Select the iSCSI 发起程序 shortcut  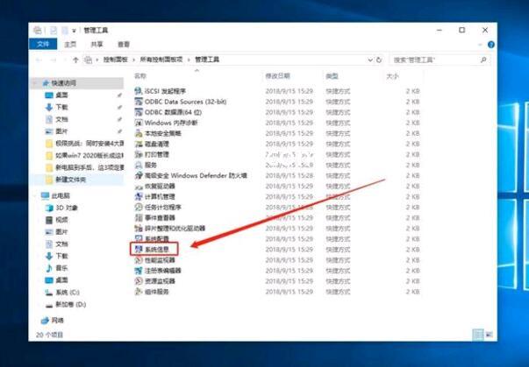click(x=165, y=90)
